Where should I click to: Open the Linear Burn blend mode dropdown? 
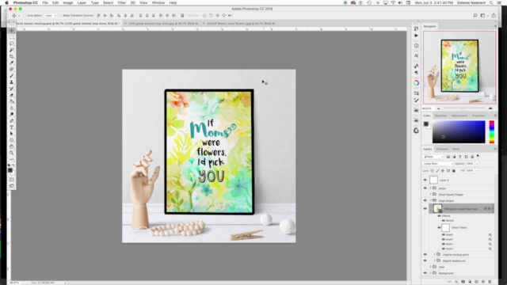click(438, 164)
